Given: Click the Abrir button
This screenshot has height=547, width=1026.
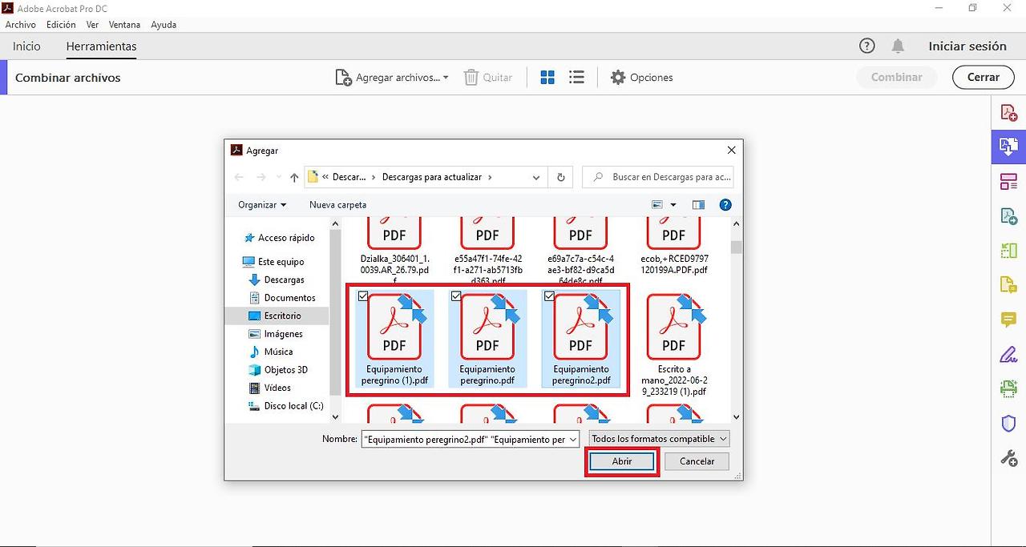Looking at the screenshot, I should click(x=622, y=461).
